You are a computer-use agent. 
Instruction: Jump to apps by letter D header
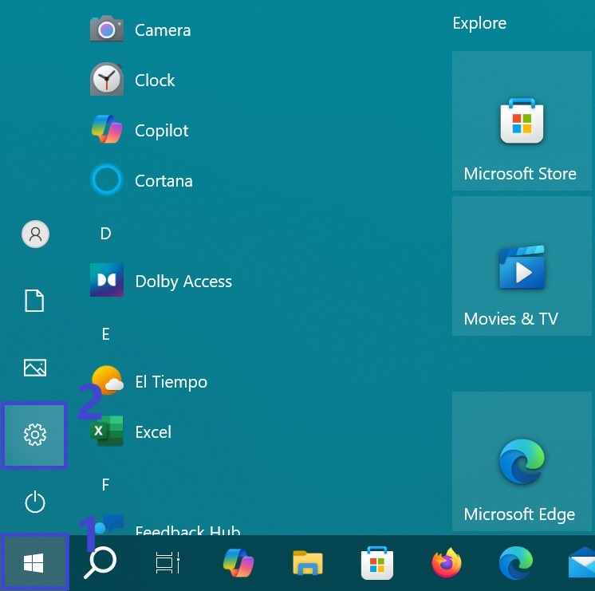click(x=105, y=234)
